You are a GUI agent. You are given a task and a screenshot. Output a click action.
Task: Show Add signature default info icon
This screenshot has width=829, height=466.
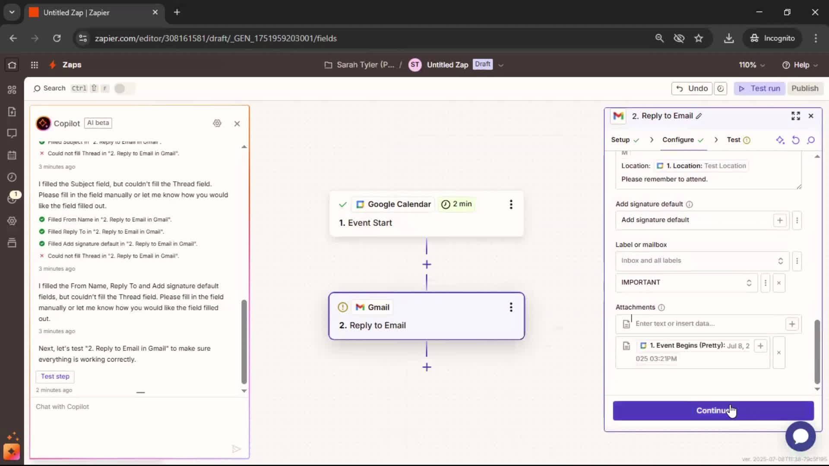click(690, 205)
